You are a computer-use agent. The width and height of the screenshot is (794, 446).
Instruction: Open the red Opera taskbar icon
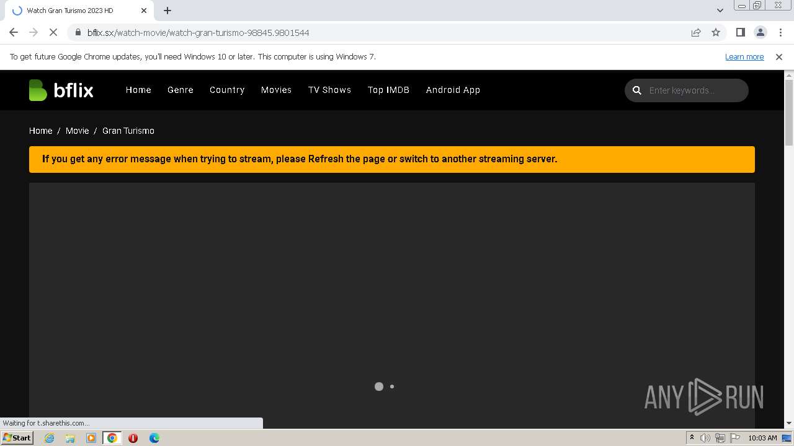point(133,438)
